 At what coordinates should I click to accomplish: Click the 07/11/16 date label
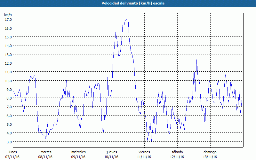[13, 157]
